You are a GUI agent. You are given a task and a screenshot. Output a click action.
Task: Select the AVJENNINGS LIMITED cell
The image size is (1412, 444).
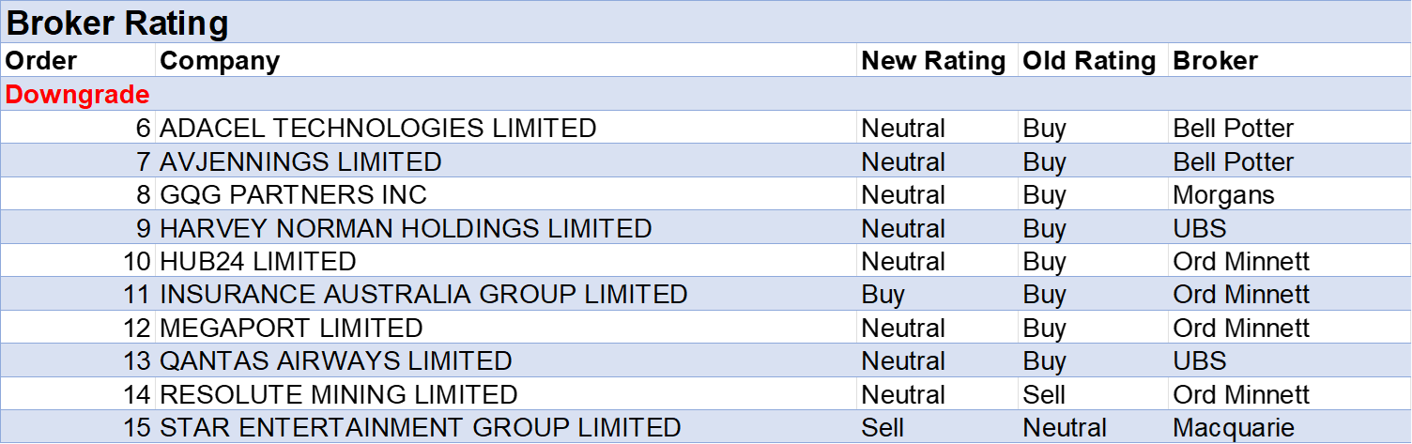click(300, 161)
